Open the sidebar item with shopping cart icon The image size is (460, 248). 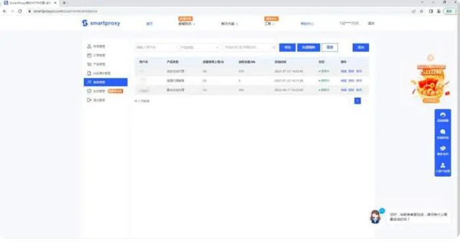[x=96, y=64]
